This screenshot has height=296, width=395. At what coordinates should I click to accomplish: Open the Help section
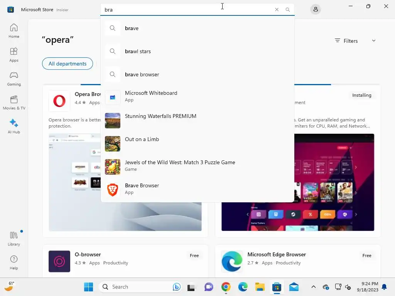point(14,262)
